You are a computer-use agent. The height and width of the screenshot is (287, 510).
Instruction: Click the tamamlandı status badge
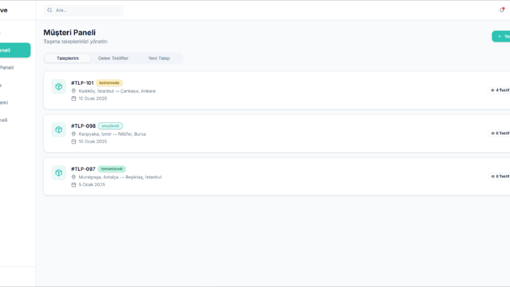[x=111, y=169]
